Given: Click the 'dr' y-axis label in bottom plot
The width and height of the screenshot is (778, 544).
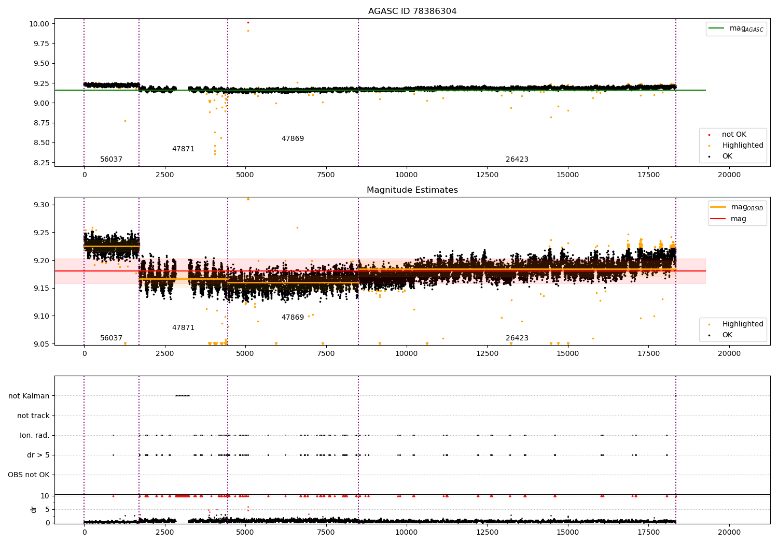Looking at the screenshot, I should tap(34, 509).
